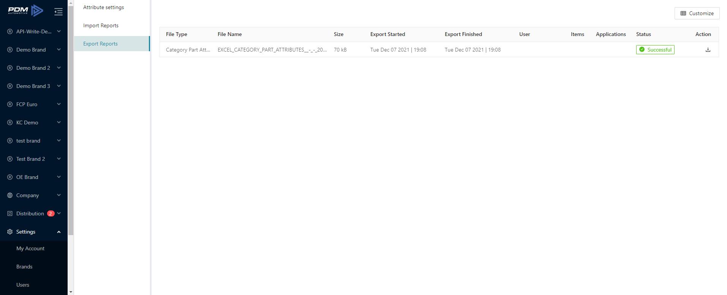Click the sidebar scroll down arrow

71,292
